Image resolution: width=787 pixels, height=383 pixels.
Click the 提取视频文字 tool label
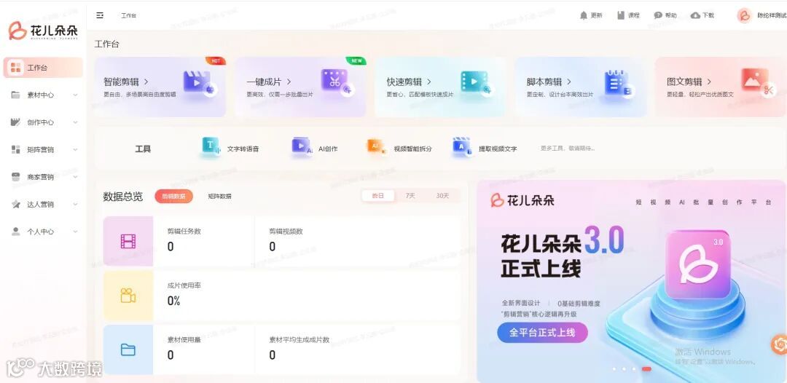tap(498, 149)
